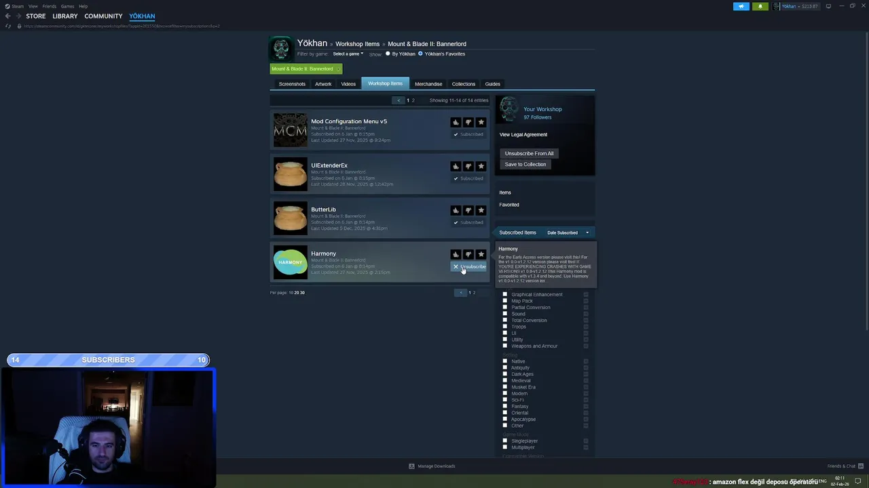
Task: Rate UIExtenderEx with thumbs down
Action: [x=468, y=166]
